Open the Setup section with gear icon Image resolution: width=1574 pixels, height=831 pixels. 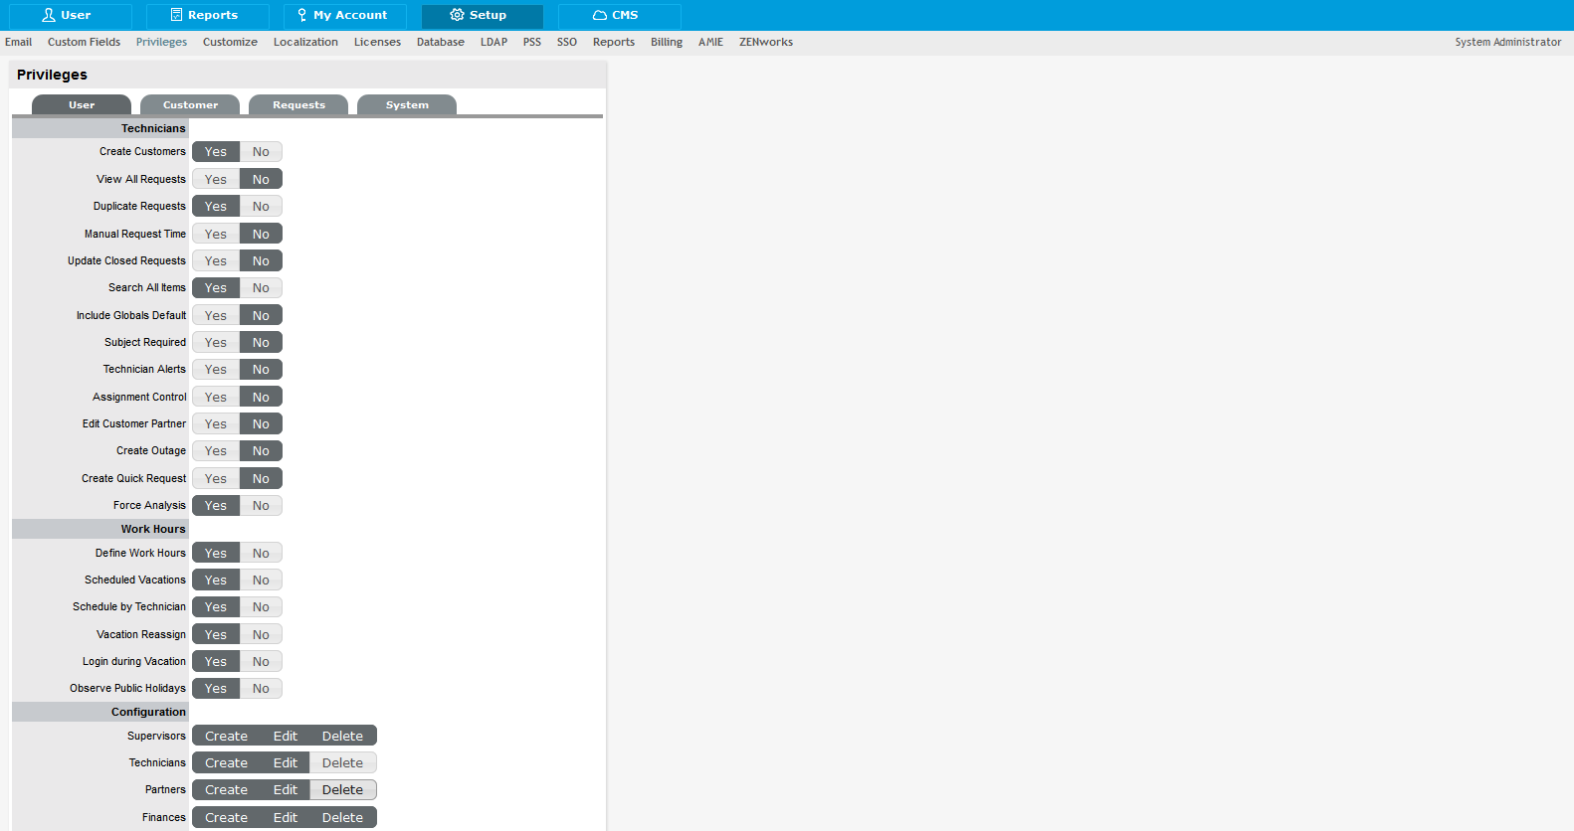coord(482,16)
